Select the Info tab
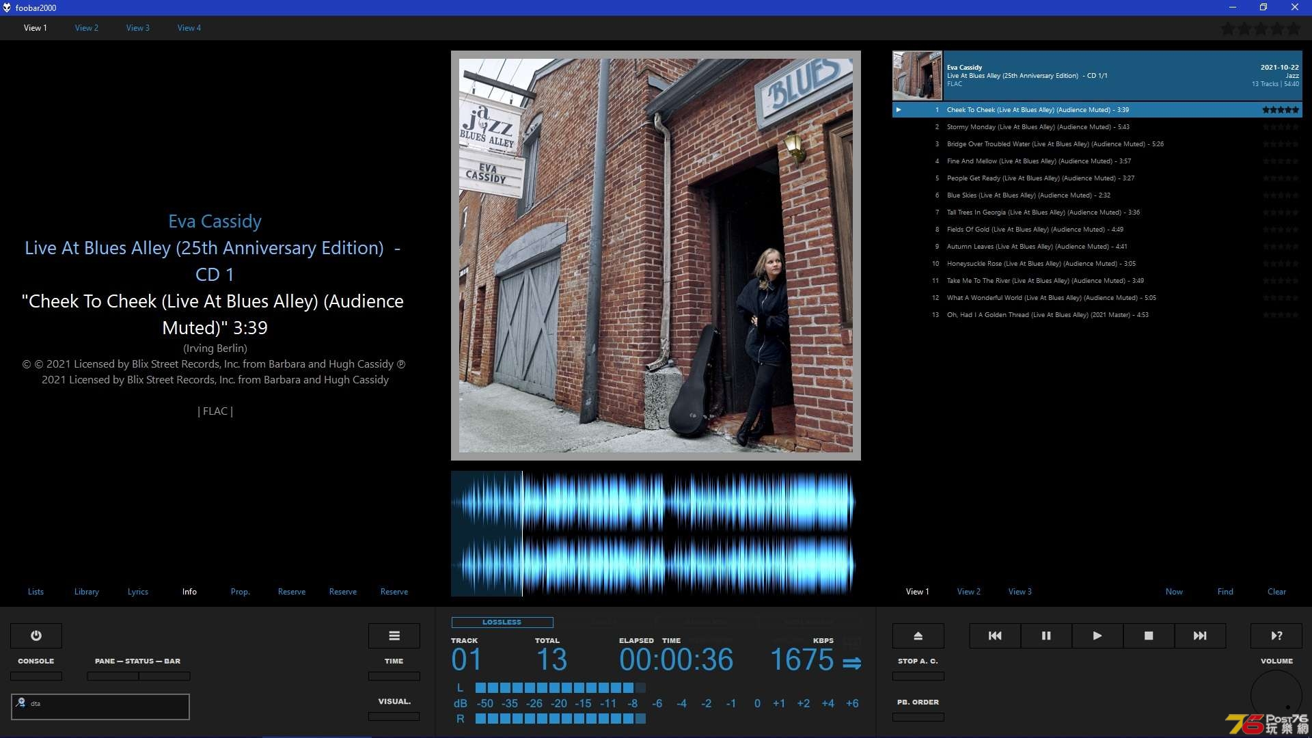Viewport: 1312px width, 738px height. point(189,592)
